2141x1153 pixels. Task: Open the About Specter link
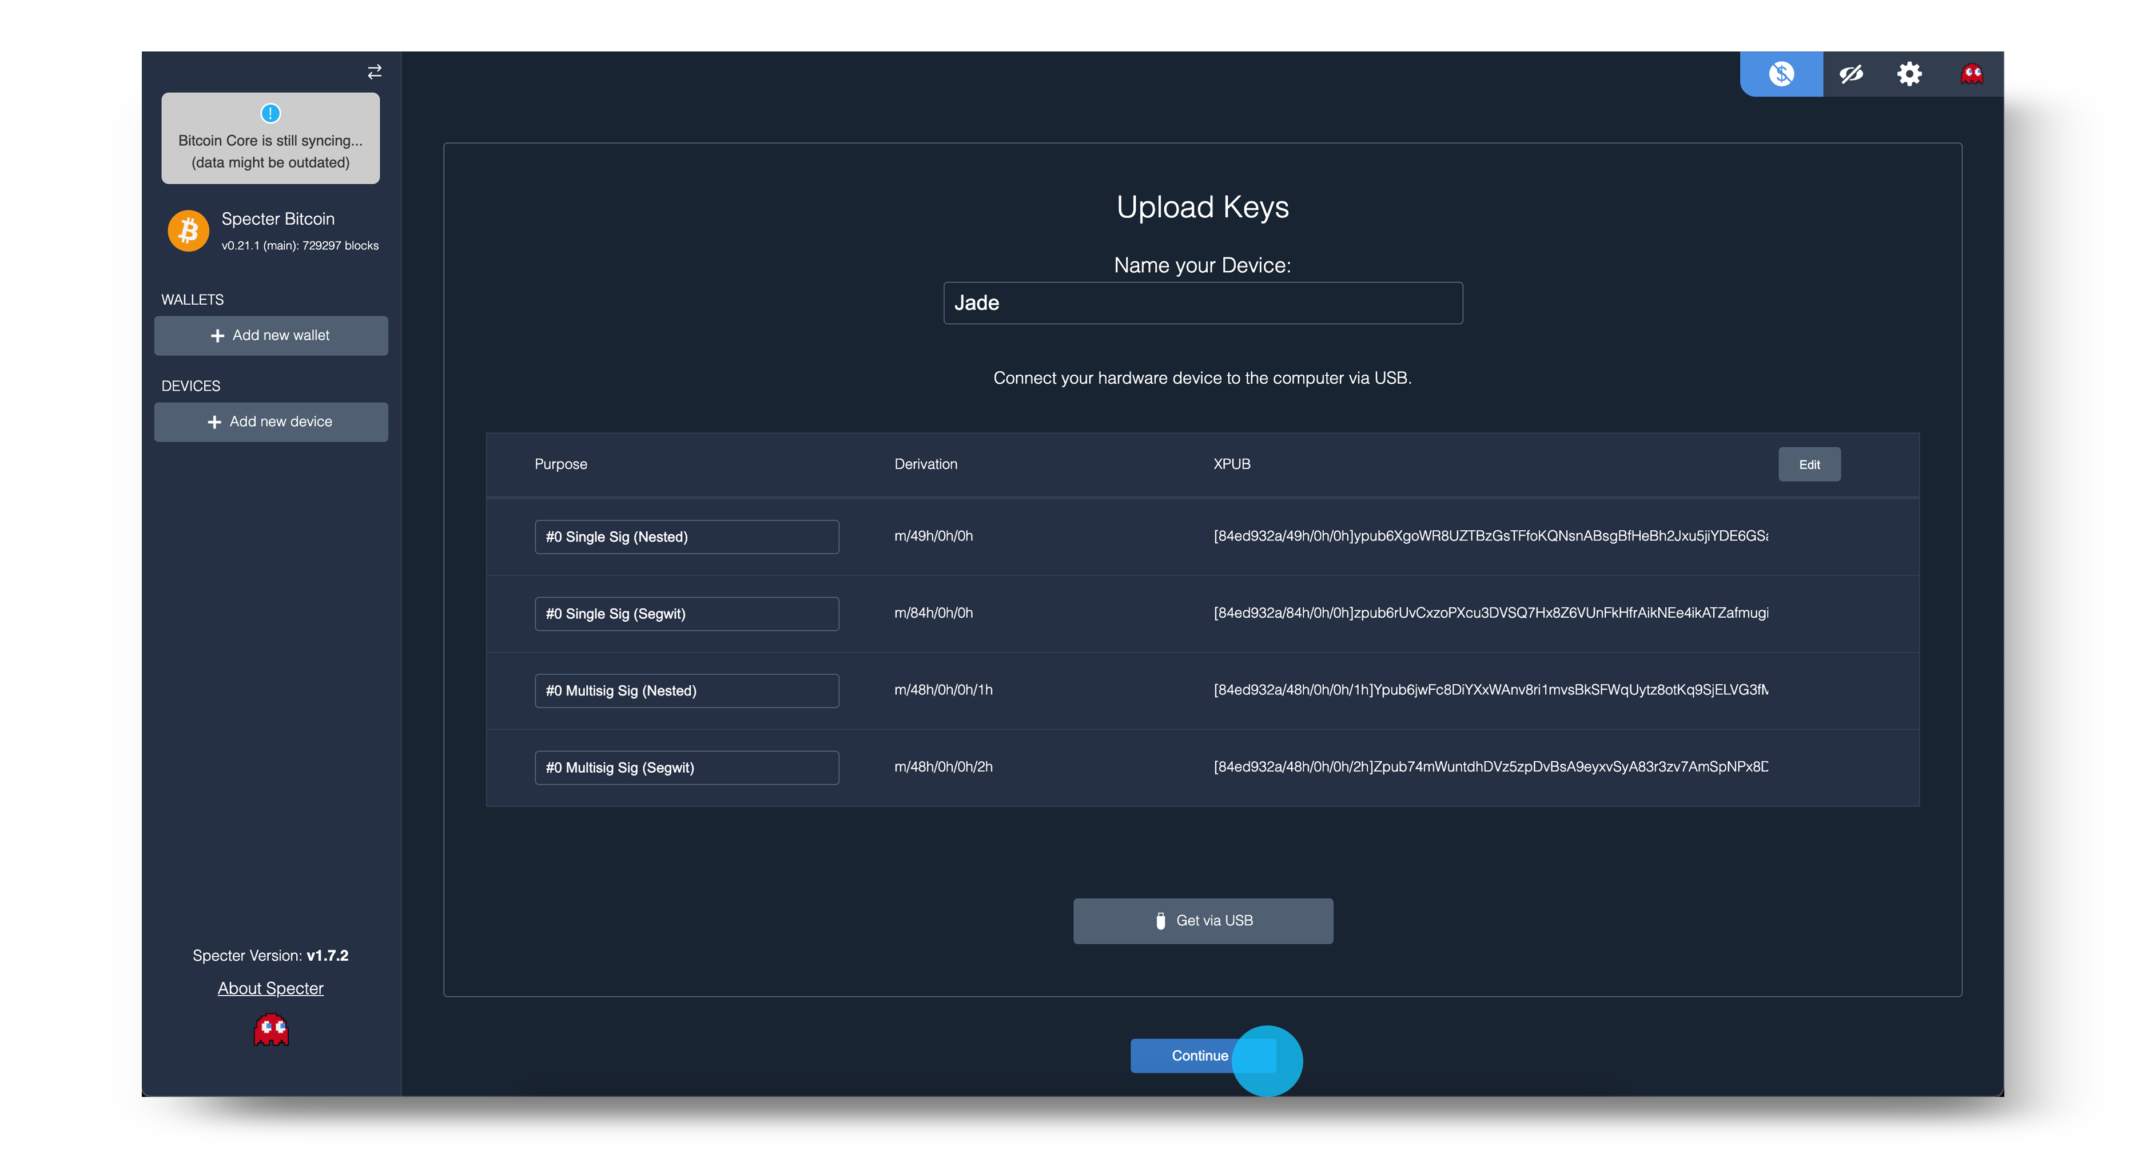point(270,988)
